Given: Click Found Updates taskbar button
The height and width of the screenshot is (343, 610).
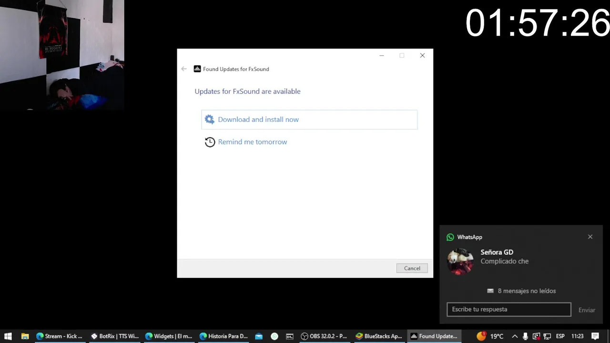Looking at the screenshot, I should click(x=434, y=336).
